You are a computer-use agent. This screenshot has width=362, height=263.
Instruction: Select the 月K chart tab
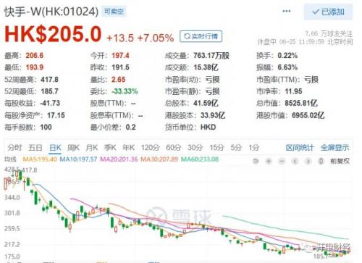click(x=92, y=147)
